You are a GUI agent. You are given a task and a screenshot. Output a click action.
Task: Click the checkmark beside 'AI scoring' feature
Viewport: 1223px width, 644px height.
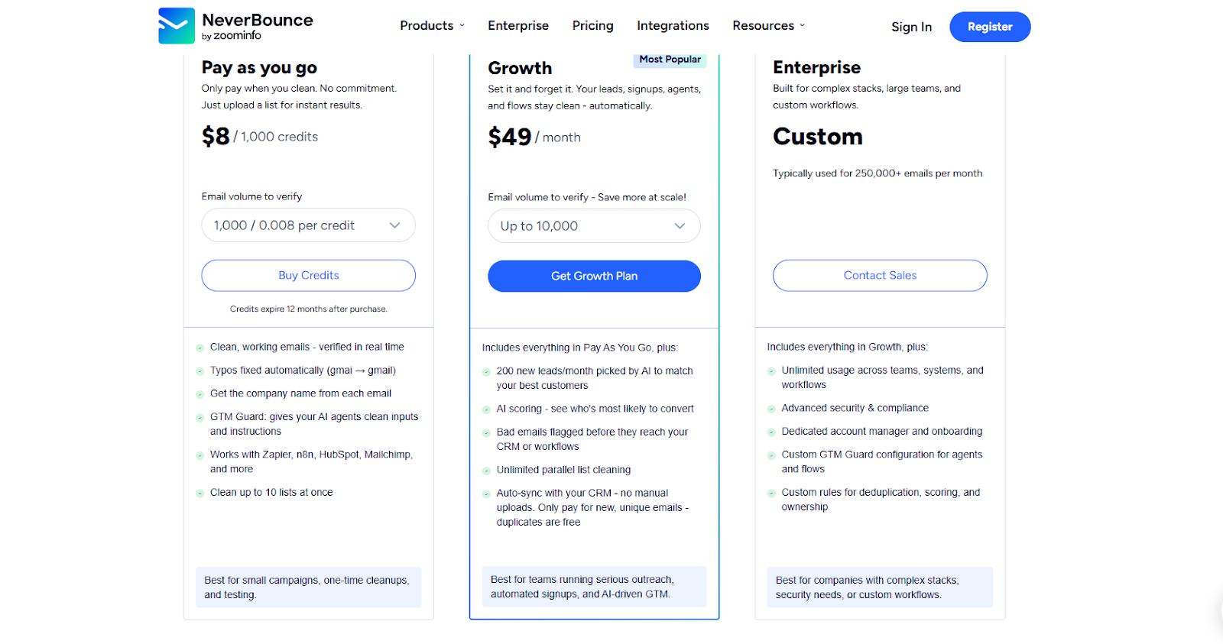tap(485, 409)
